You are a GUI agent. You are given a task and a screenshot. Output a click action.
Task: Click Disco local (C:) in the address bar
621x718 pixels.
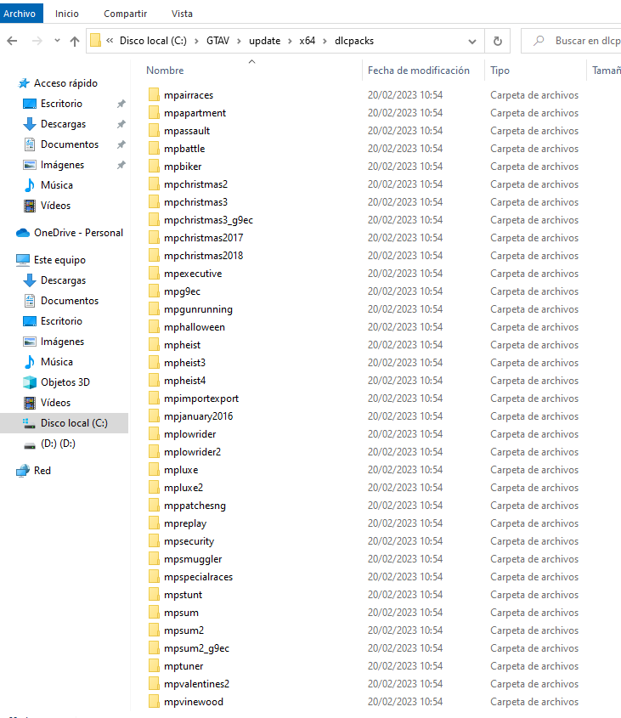pyautogui.click(x=153, y=41)
